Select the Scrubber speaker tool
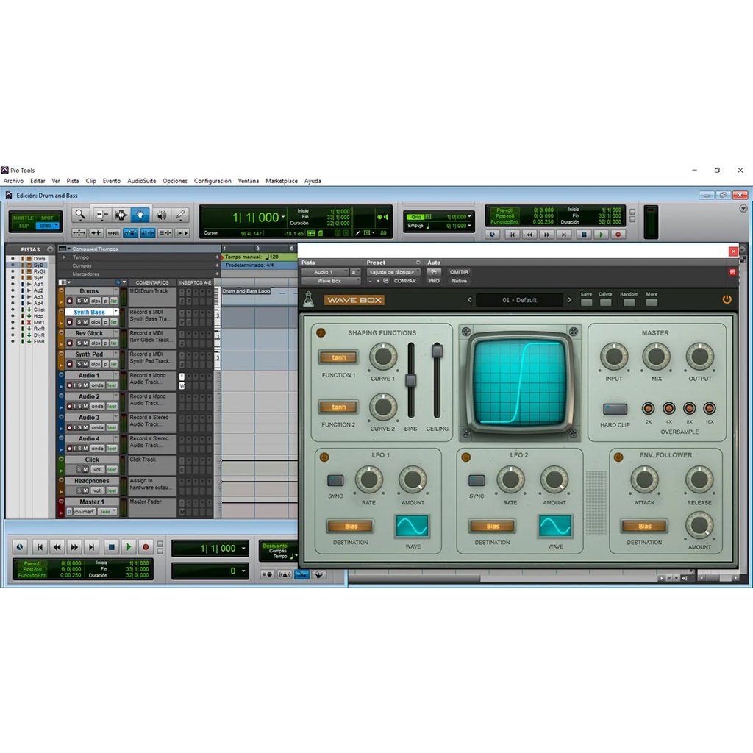The width and height of the screenshot is (753, 753). 161,215
